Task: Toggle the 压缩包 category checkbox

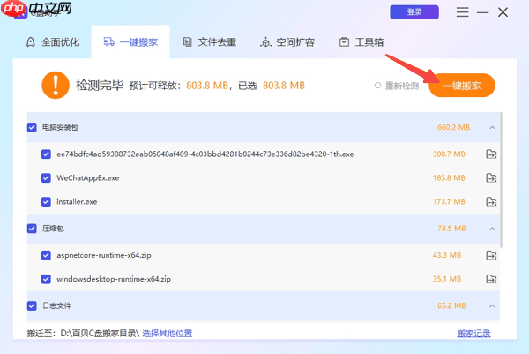Action: click(x=32, y=229)
